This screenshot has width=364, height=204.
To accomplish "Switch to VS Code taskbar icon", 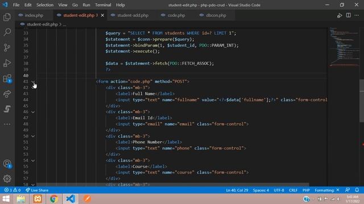I will click(71, 199).
